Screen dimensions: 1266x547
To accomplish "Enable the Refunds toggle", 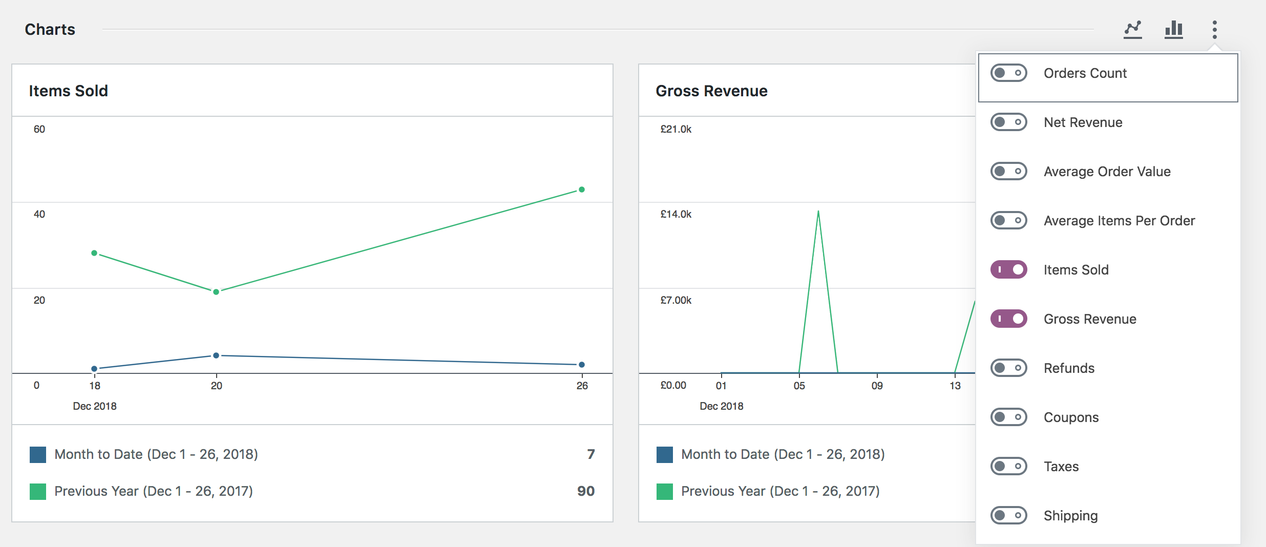I will (1009, 367).
